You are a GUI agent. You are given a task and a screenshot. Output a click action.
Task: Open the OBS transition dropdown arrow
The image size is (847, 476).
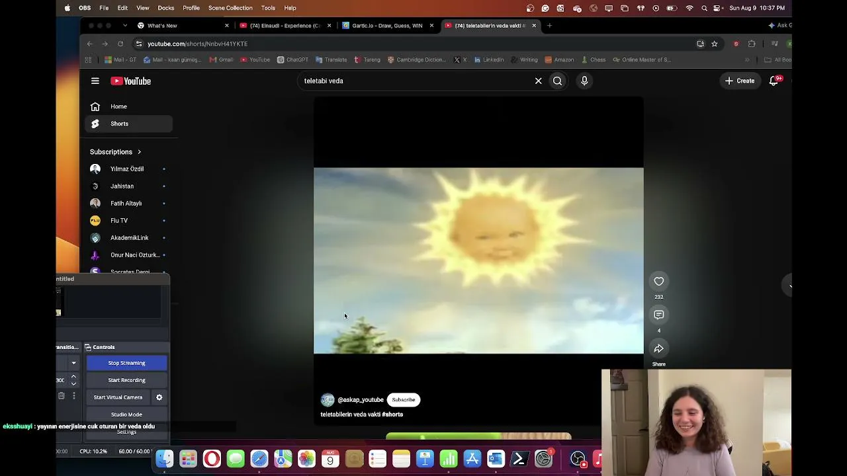[x=73, y=363]
